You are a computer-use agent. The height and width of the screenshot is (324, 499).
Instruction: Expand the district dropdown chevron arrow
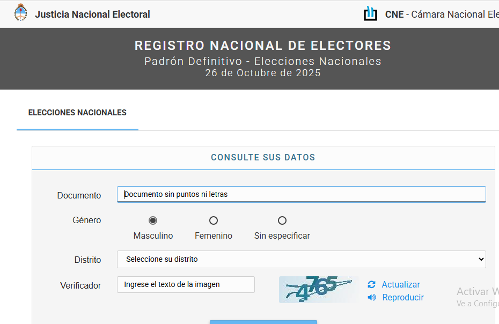[x=480, y=259]
